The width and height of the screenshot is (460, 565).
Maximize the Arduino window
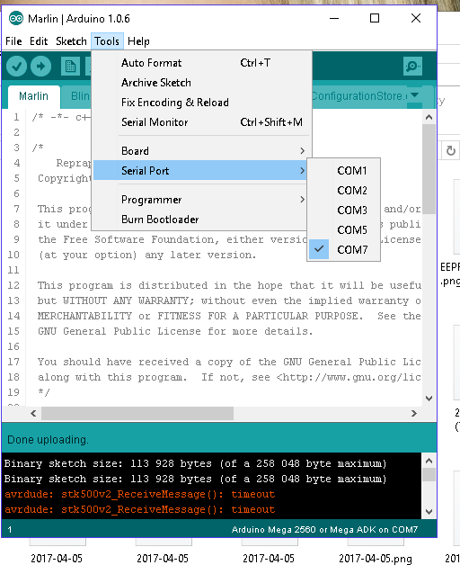coord(375,18)
